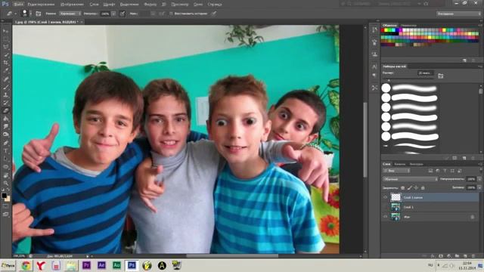Toggle the Brush panel icon in options bar
This screenshot has height=272, width=484.
[39, 14]
